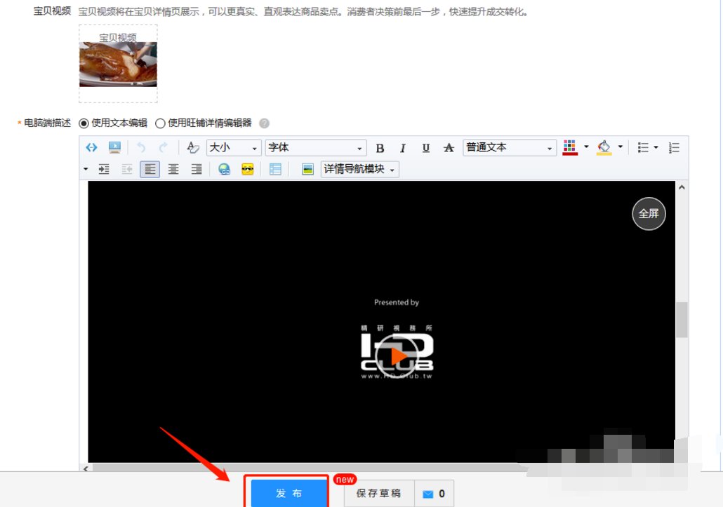Insert a table into the editor

[275, 169]
